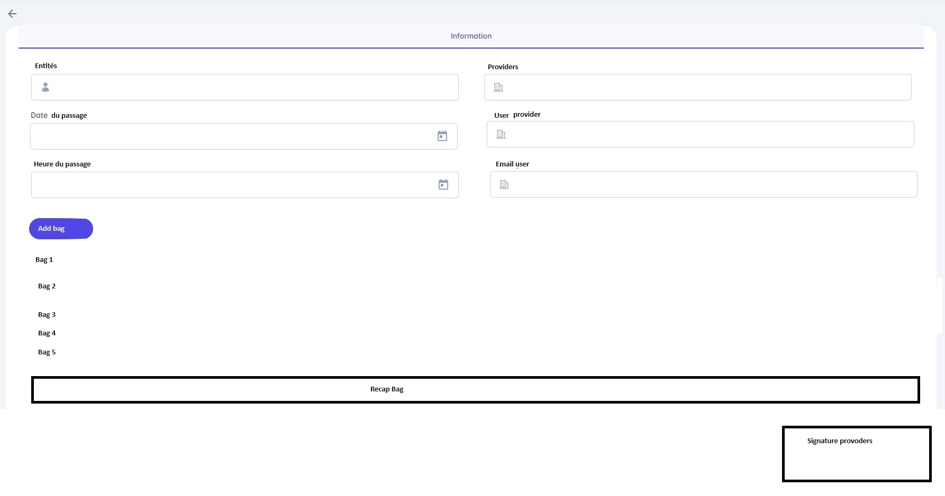Open picker icon in Heure du passage
Viewport: 945px width, 496px height.
443,185
